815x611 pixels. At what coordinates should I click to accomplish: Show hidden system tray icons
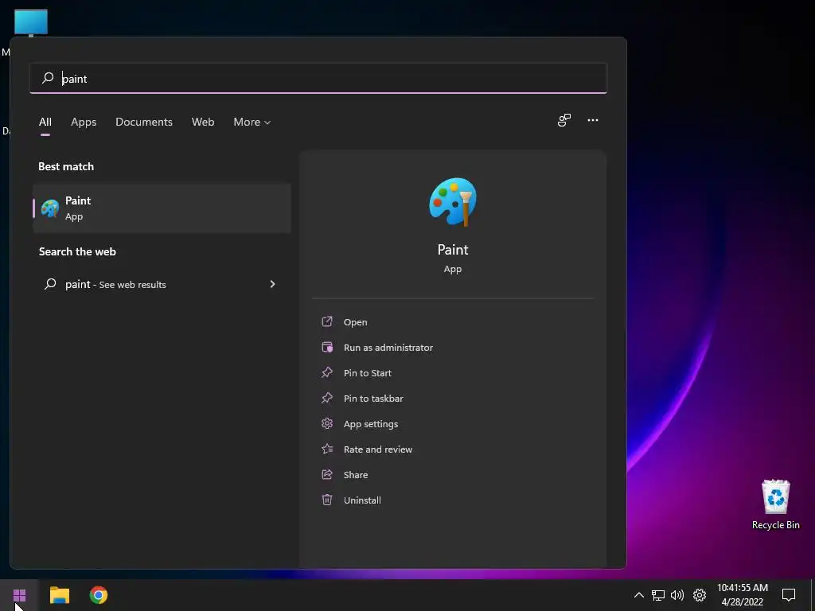pyautogui.click(x=639, y=595)
